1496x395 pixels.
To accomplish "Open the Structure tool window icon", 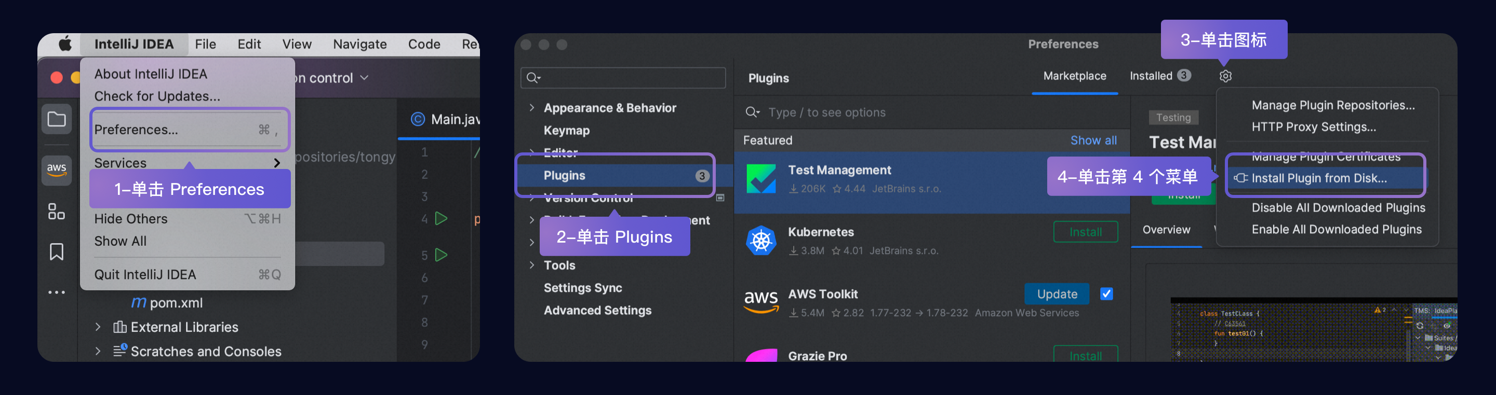I will click(56, 211).
